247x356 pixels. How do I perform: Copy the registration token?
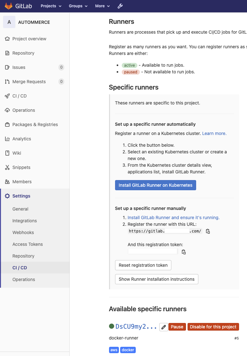(x=184, y=252)
